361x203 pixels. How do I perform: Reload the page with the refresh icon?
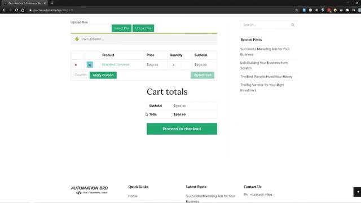(x=16, y=10)
